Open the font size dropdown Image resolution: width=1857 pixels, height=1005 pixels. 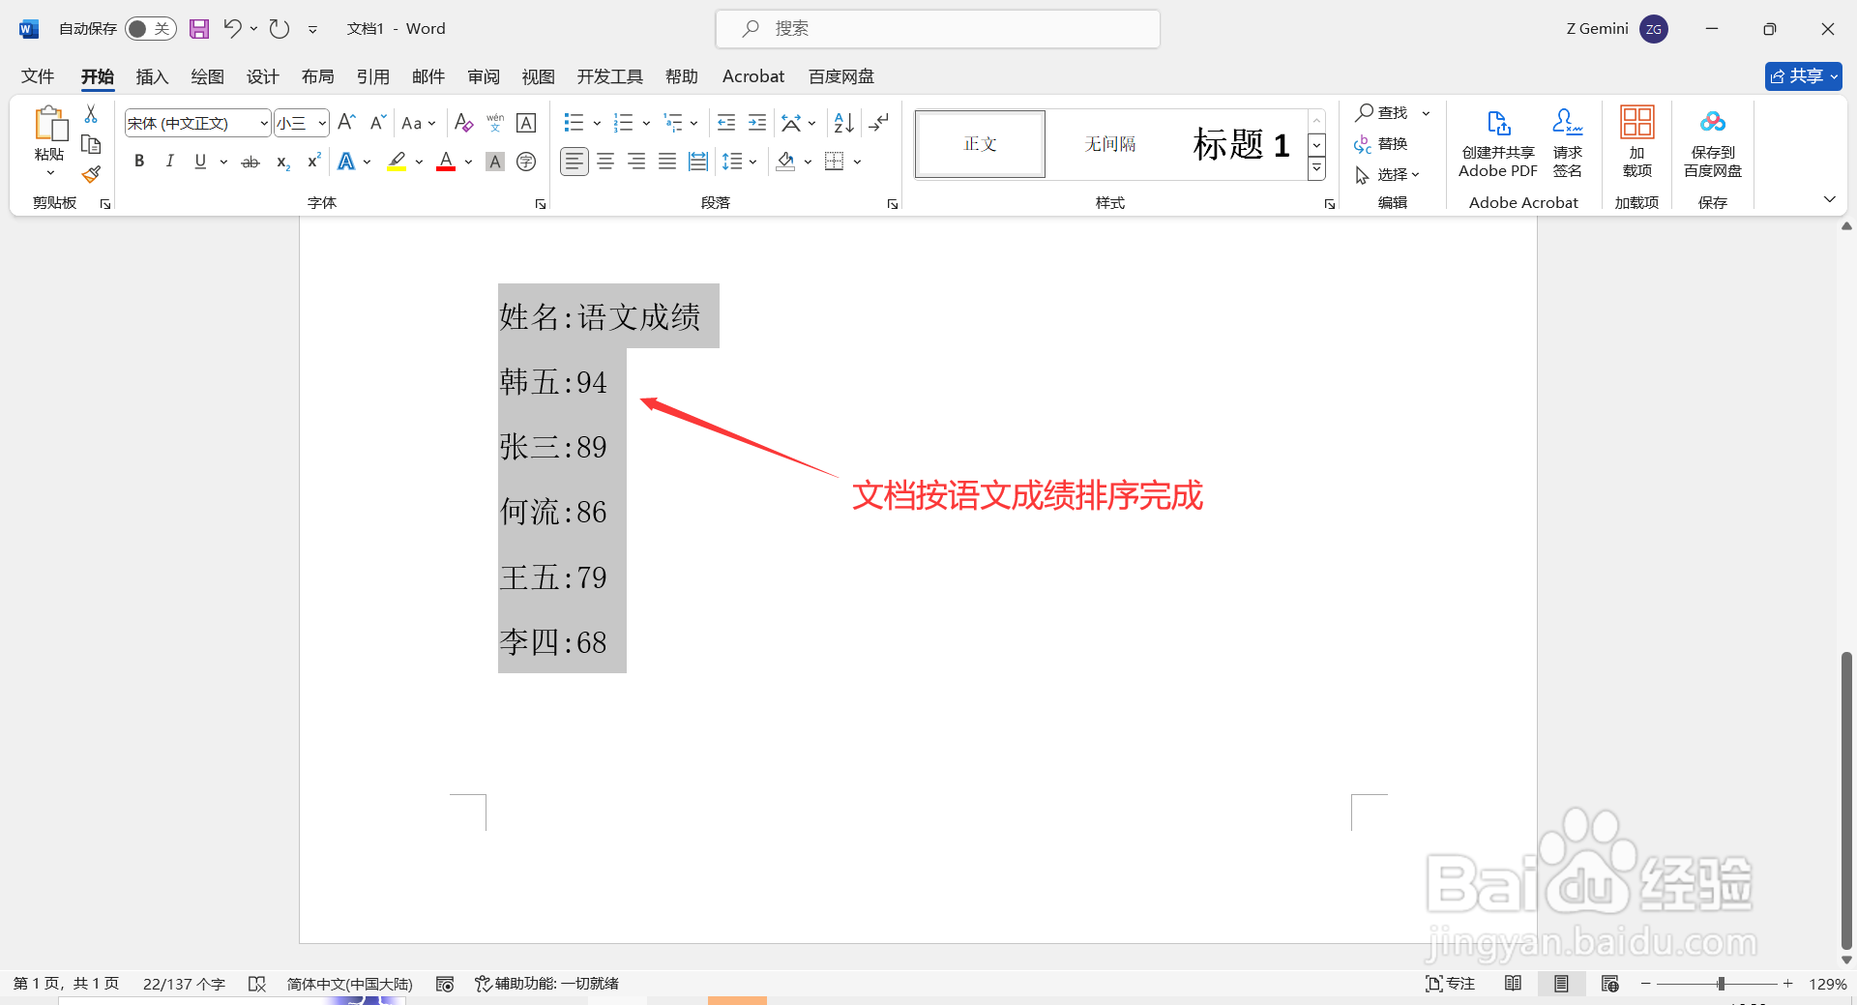pos(323,123)
